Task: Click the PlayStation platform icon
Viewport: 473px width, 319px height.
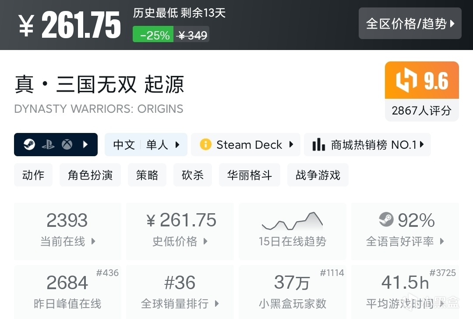Action: tap(48, 144)
